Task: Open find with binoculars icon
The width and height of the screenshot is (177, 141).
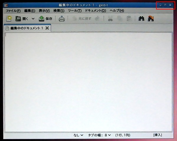Action: [141, 19]
